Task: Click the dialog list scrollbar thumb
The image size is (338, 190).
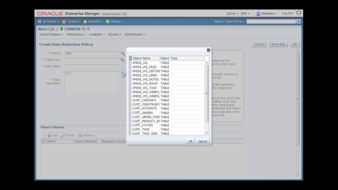Action: 207,93
